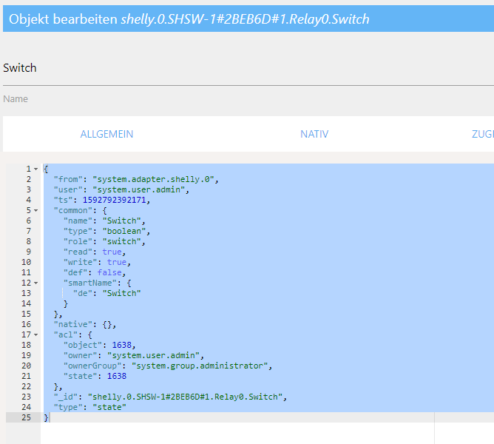Click the "state" type value on line 24
Screen dimensions: 494x444
109,407
